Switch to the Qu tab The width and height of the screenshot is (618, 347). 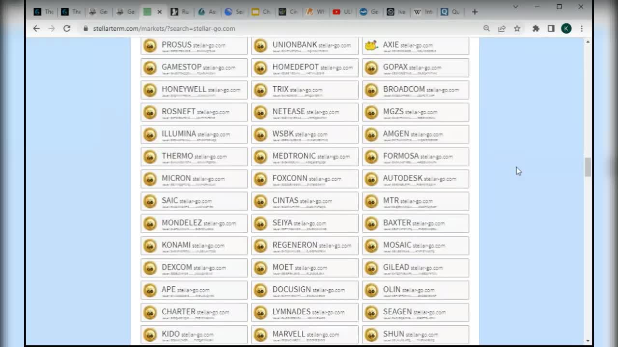450,12
